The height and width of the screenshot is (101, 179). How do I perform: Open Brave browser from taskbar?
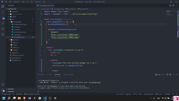tap(24, 98)
